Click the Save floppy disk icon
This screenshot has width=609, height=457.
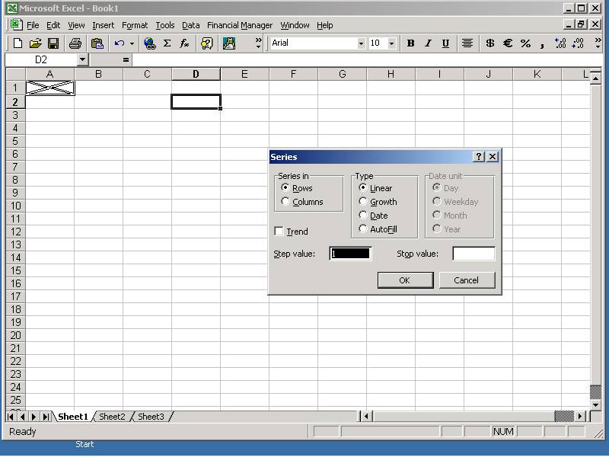53,43
